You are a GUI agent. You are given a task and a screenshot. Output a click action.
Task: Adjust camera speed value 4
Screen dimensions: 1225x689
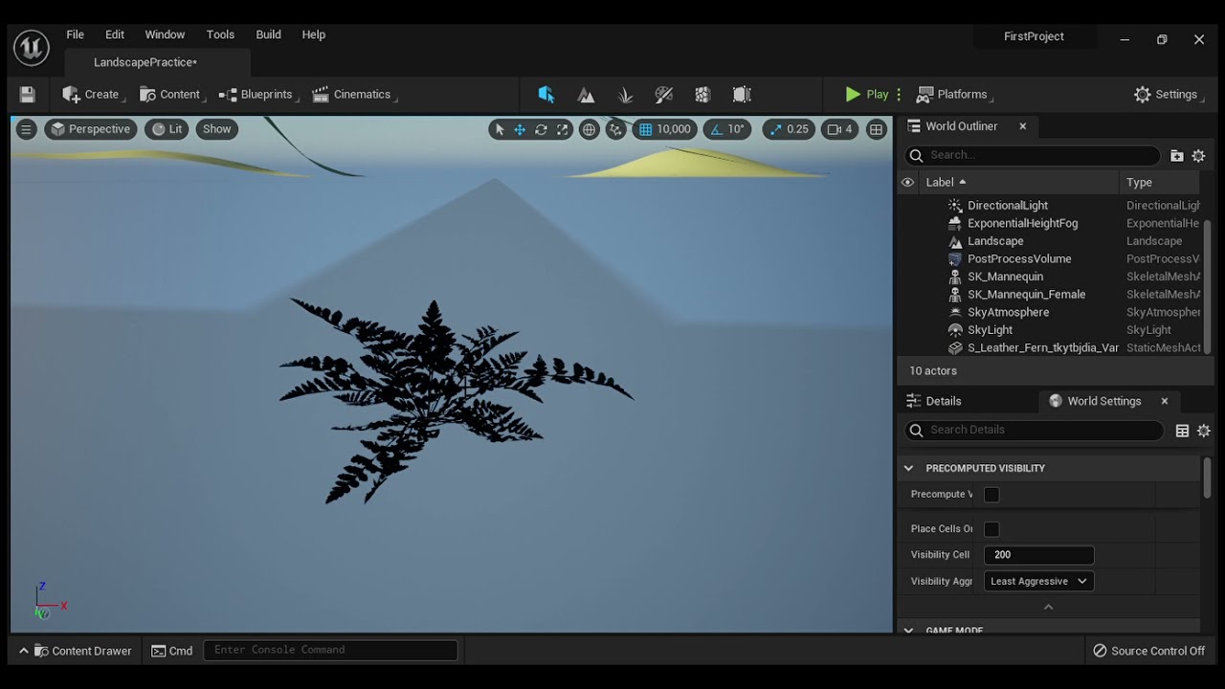click(839, 129)
